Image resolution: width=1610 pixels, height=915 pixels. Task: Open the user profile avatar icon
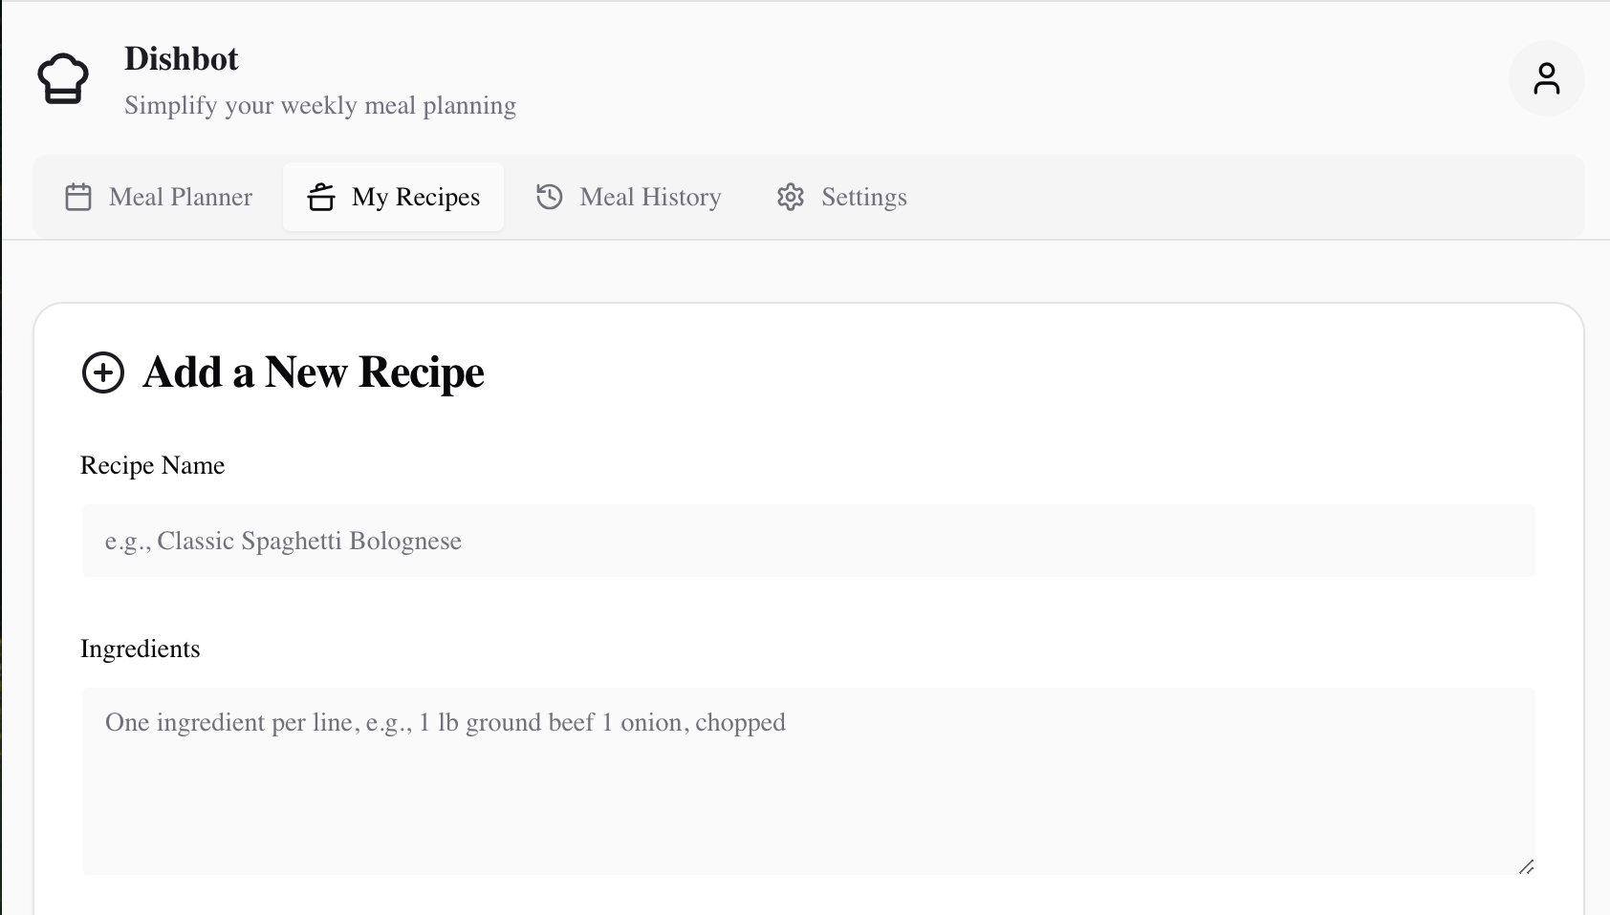[1546, 78]
